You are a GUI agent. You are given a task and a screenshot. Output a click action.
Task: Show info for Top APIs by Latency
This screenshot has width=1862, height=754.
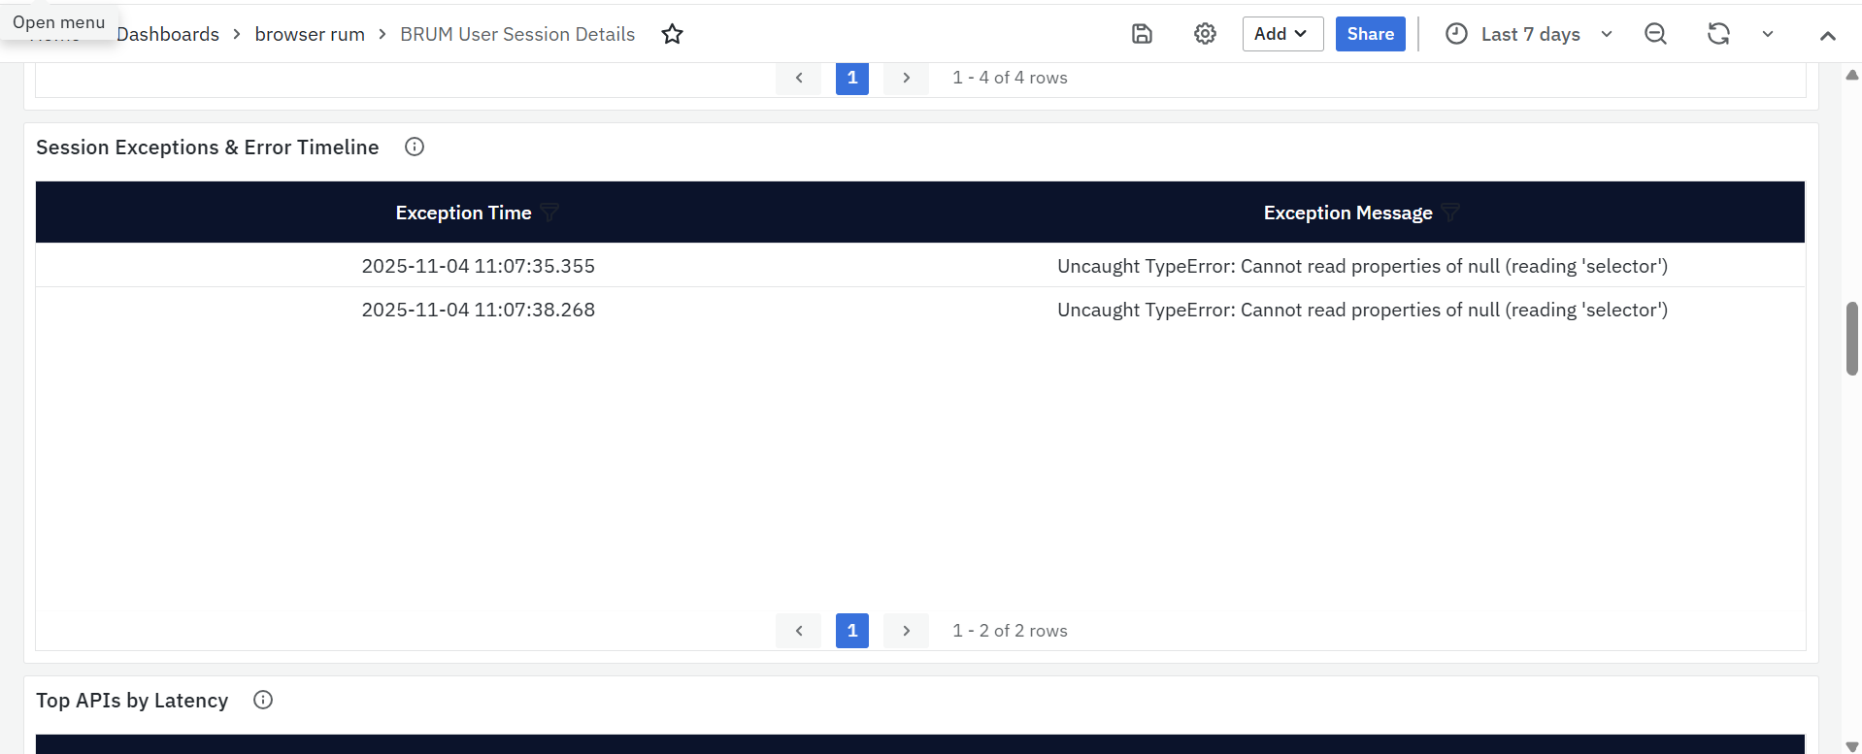pos(263,700)
